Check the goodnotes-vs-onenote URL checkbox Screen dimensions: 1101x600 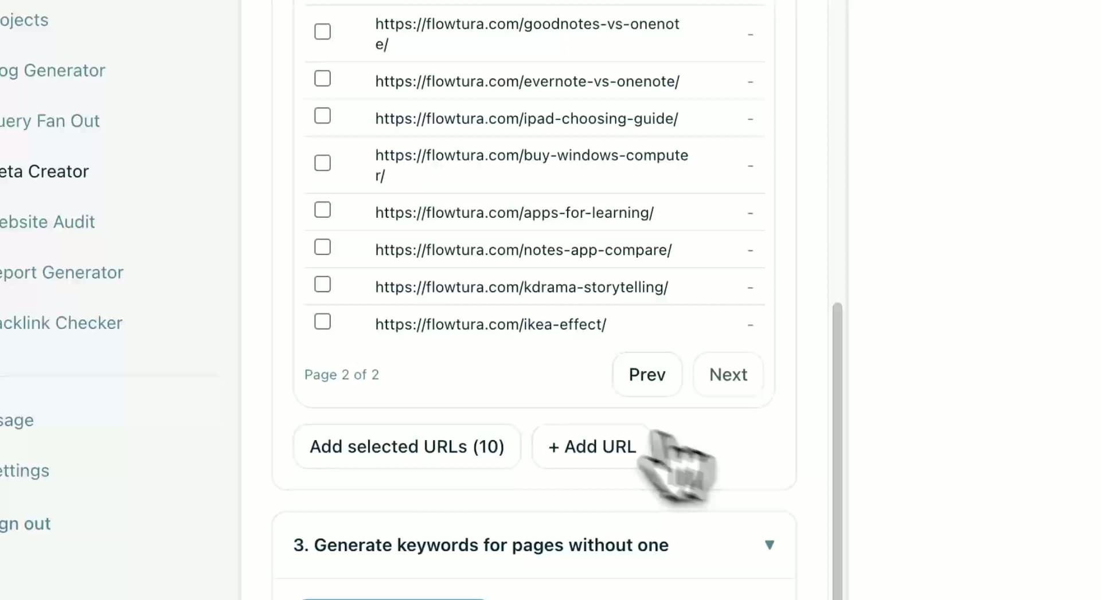pos(322,32)
